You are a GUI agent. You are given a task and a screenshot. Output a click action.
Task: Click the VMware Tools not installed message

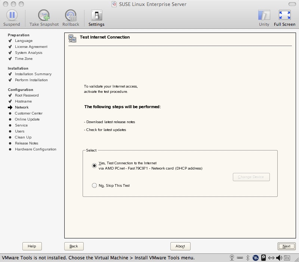click(x=98, y=258)
